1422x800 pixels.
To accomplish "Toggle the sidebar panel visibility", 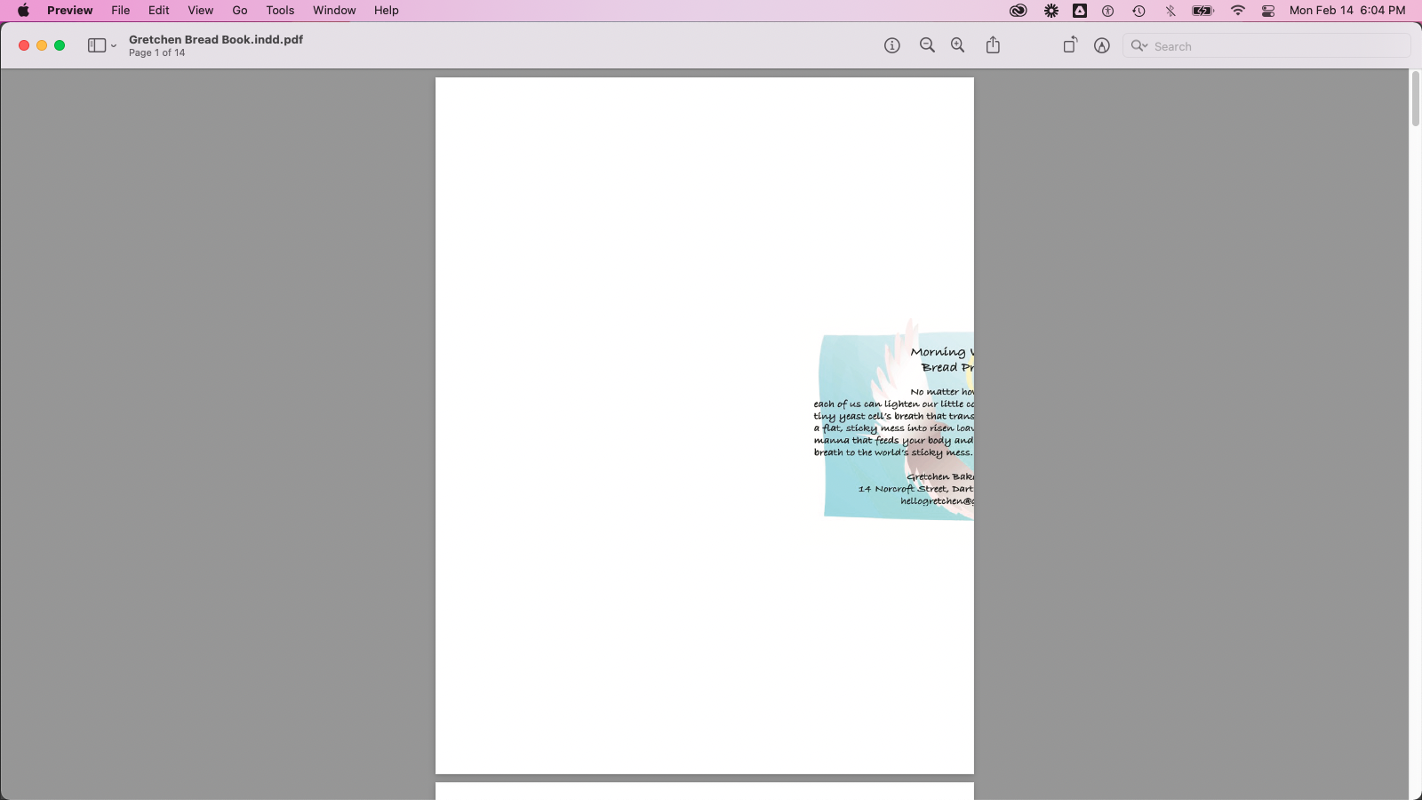I will (95, 44).
